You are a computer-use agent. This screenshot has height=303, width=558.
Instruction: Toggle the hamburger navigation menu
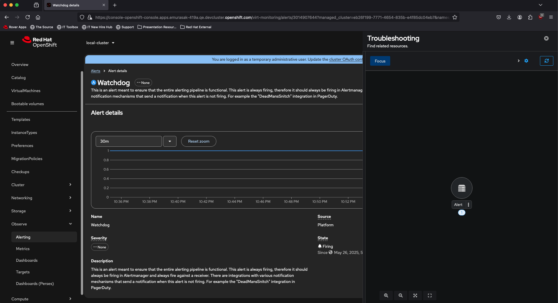point(12,43)
